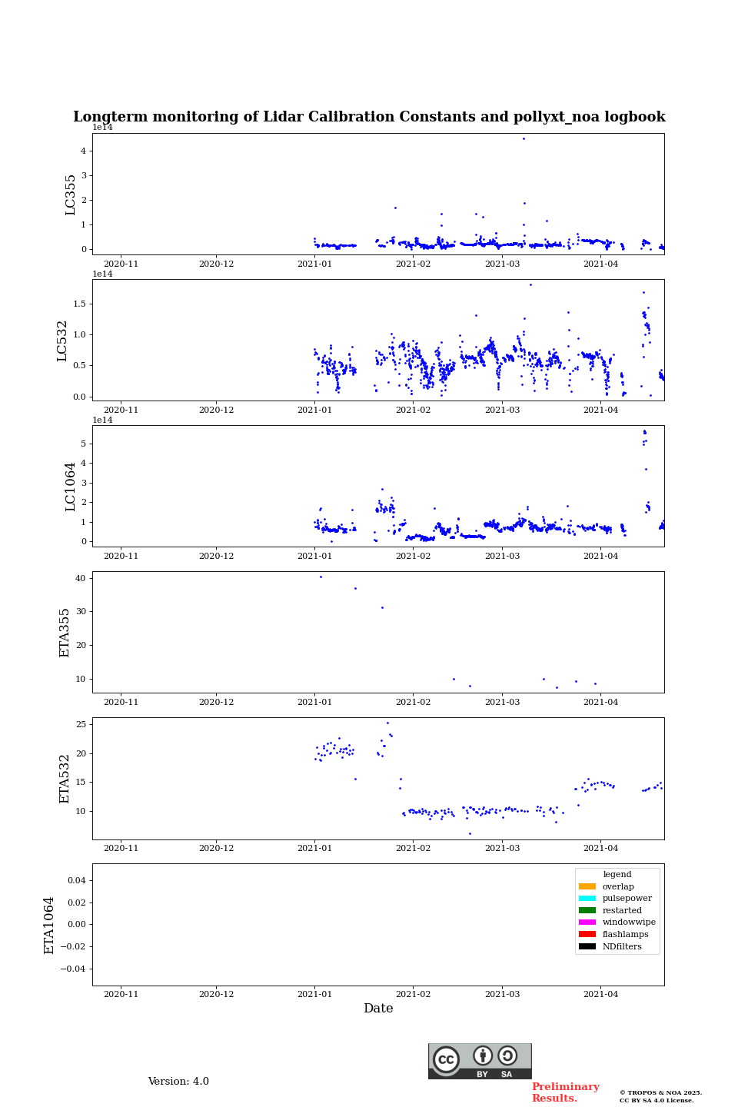738x1107 pixels.
Task: Click the 2020-11 tick label under LC355 plot
Action: point(121,264)
